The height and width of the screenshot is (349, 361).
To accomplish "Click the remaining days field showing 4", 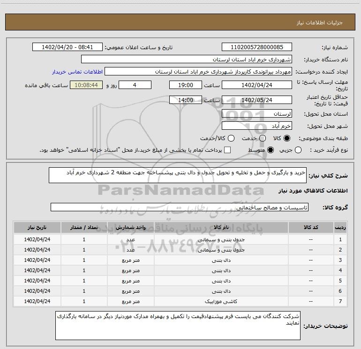I will (135, 85).
